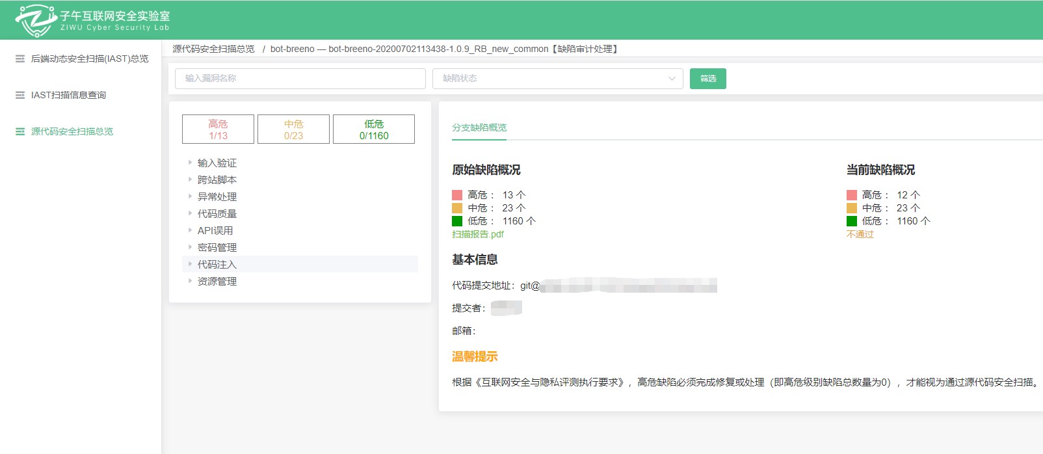This screenshot has height=454, width=1043.
Task: Click the list icon beside IAST扫描信息查询
Action: 20,95
